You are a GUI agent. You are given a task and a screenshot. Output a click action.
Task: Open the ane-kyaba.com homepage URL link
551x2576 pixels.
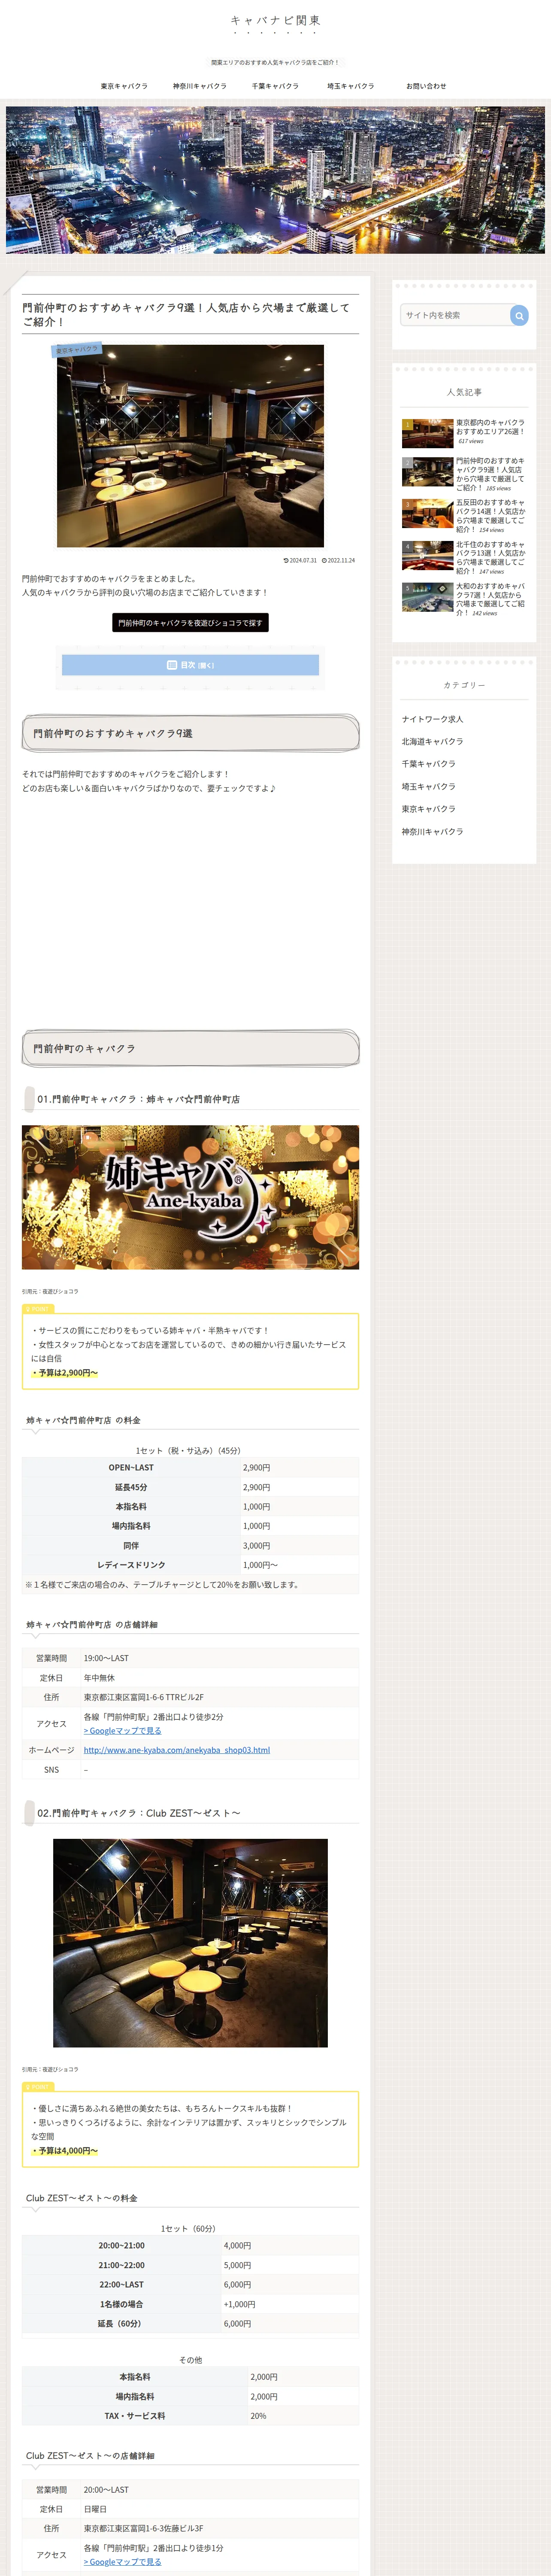177,1750
